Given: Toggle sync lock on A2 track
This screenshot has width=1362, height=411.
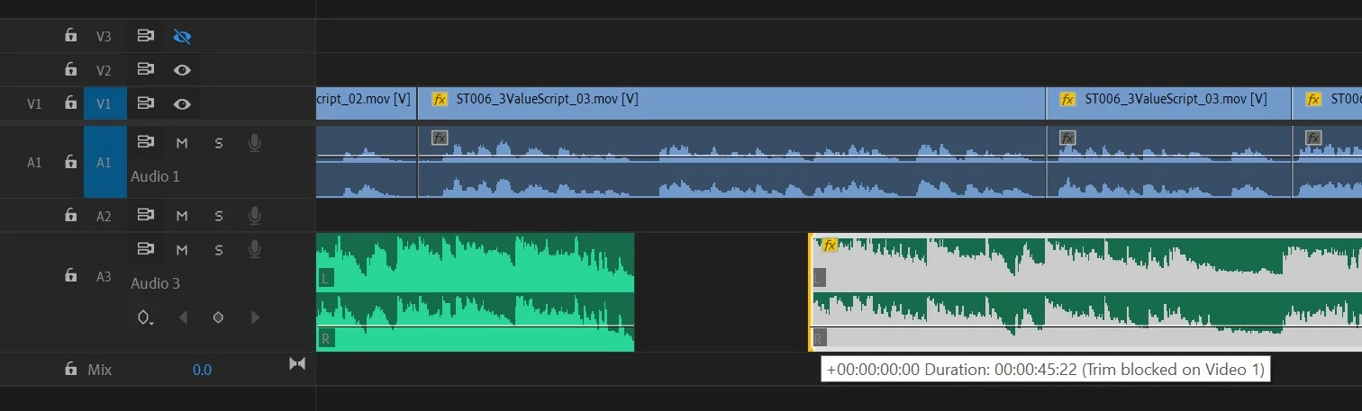Looking at the screenshot, I should point(145,215).
